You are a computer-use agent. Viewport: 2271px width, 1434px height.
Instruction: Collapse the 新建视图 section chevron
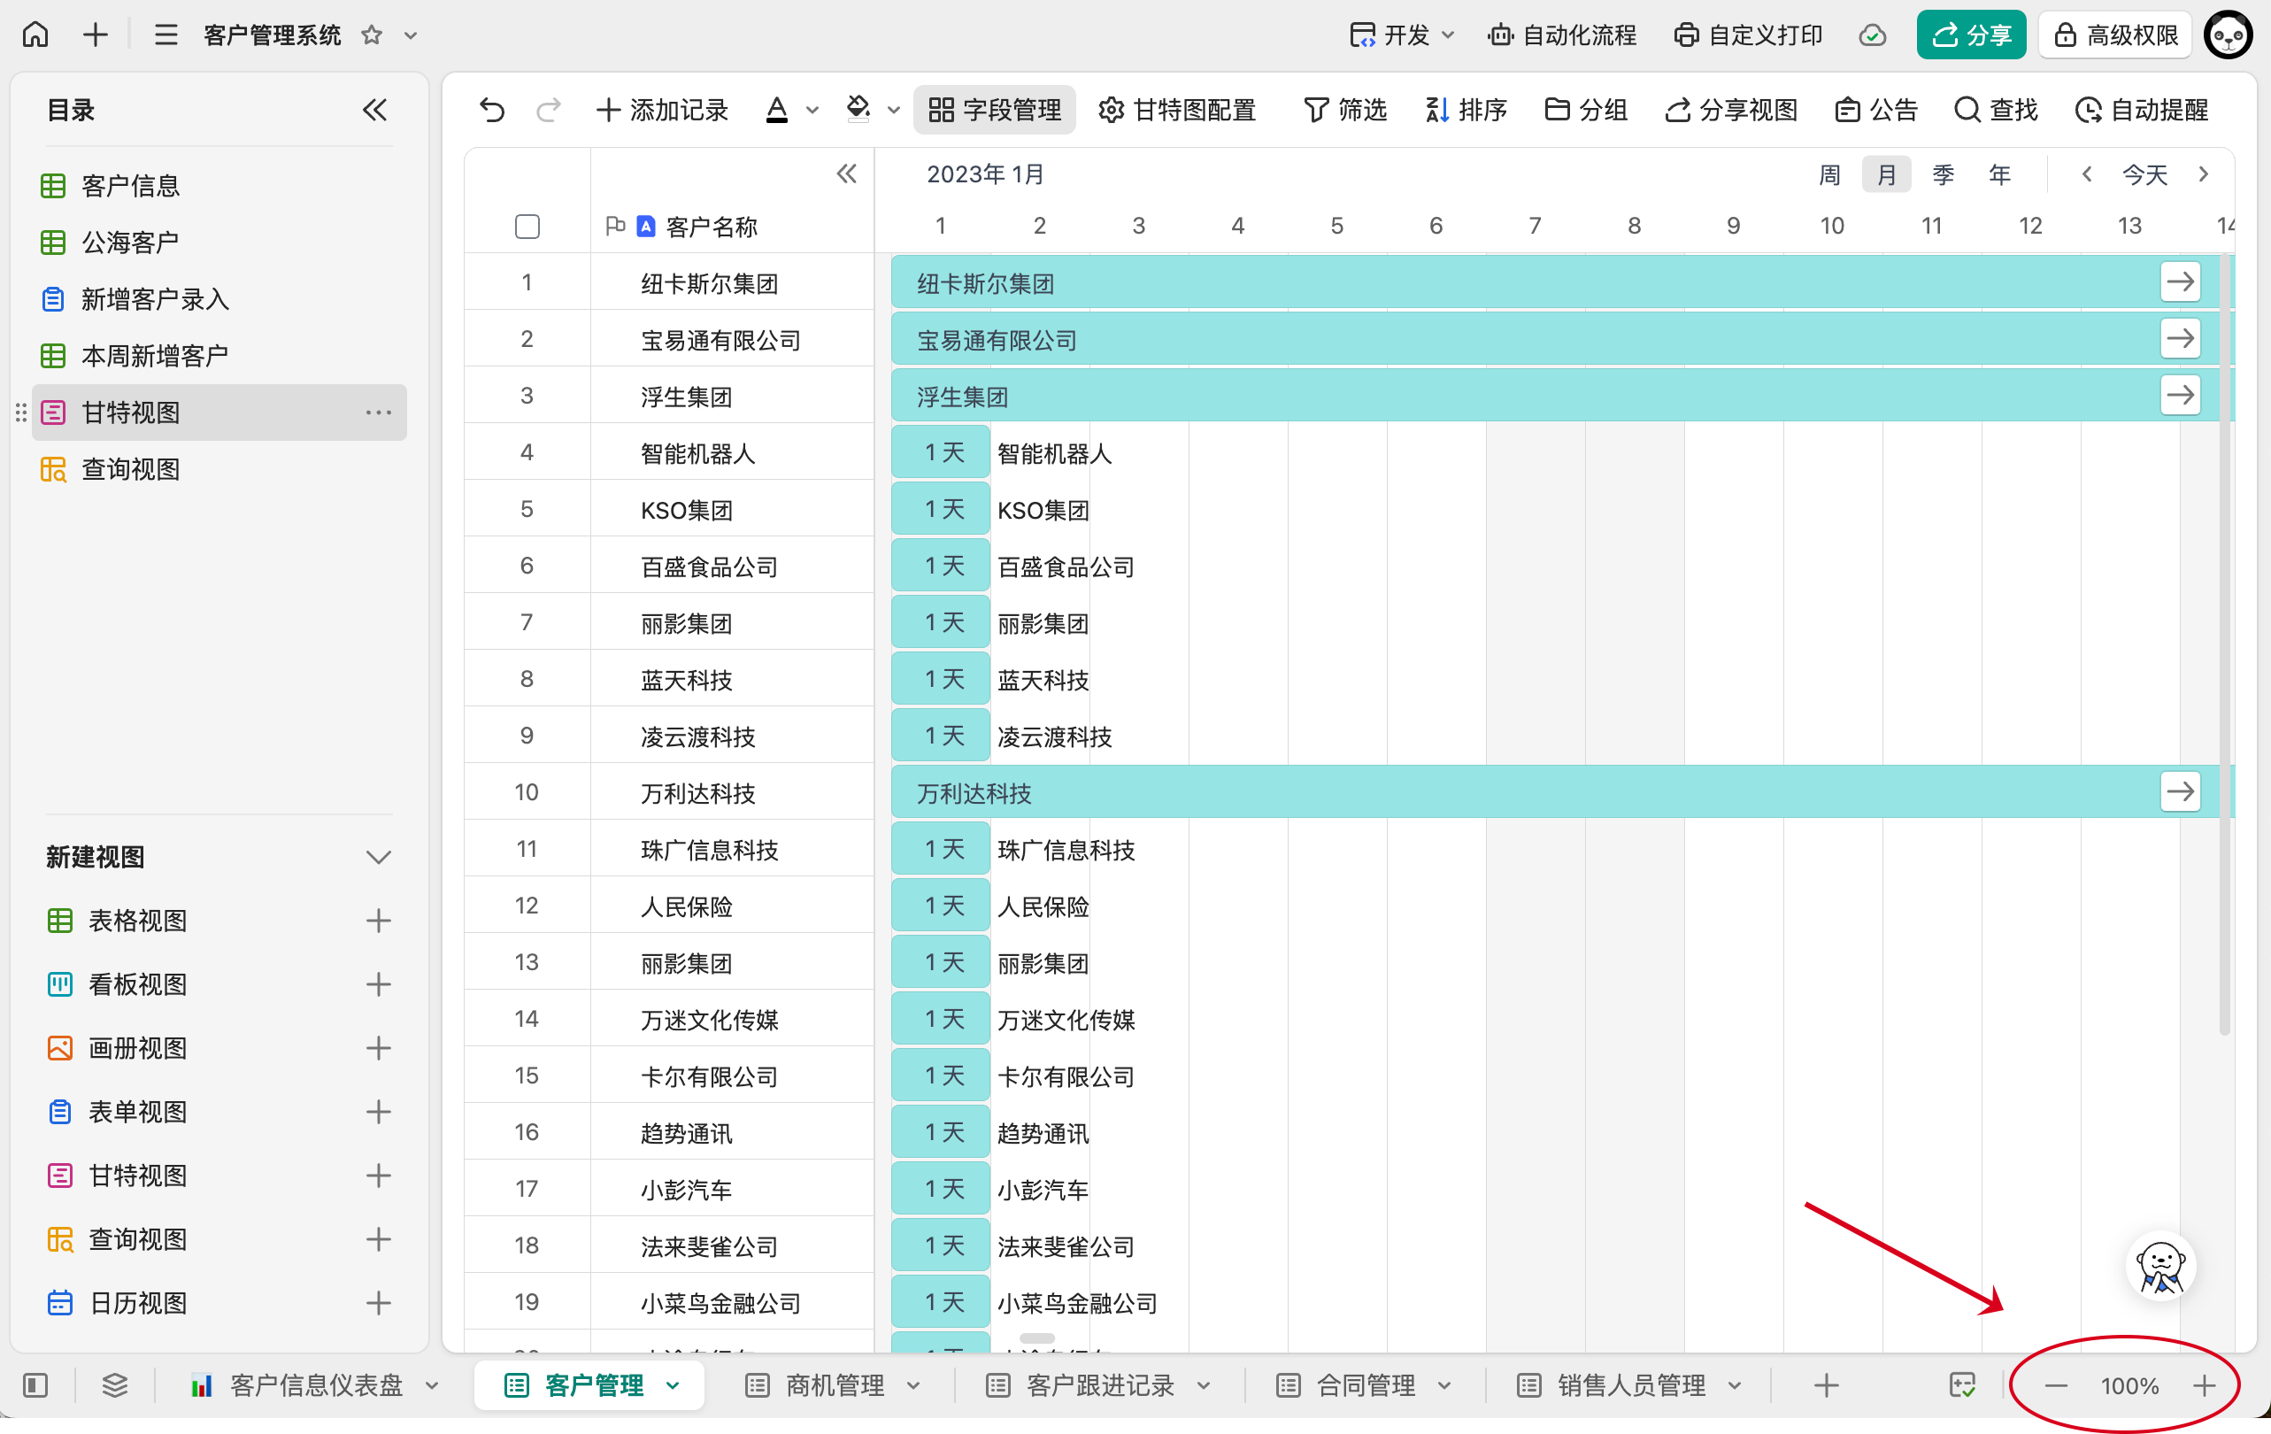[x=378, y=857]
